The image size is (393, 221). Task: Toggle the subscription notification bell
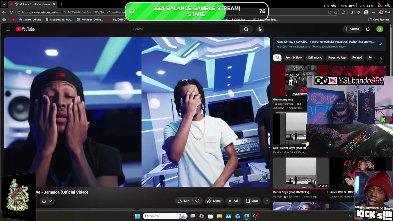tap(44, 201)
